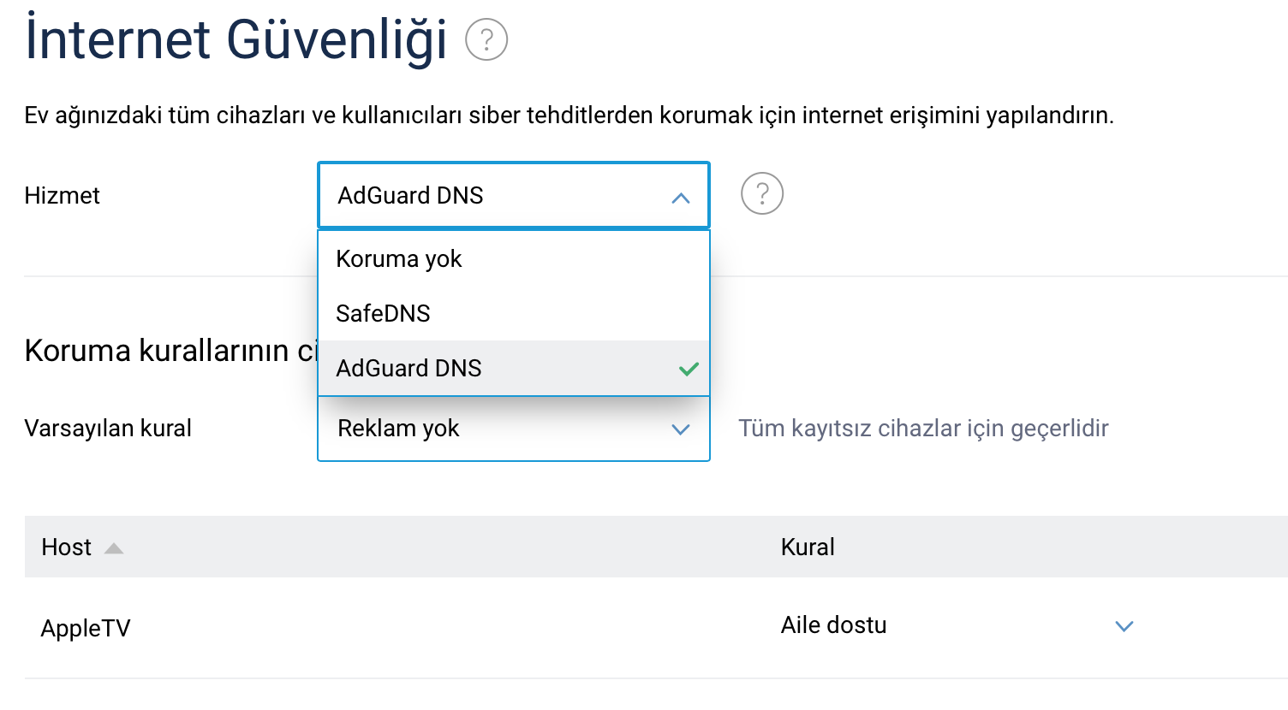Choose SafeDNS from service list

tap(514, 313)
